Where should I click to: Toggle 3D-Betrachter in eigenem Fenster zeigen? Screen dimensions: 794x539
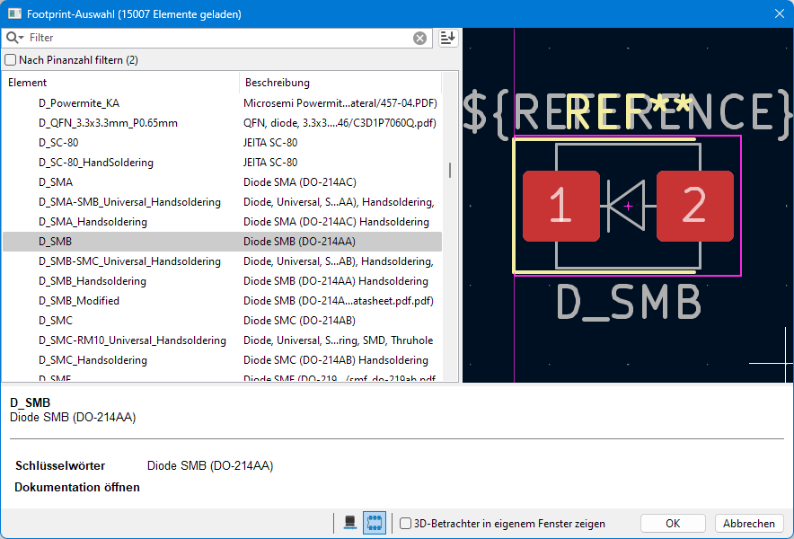click(406, 524)
